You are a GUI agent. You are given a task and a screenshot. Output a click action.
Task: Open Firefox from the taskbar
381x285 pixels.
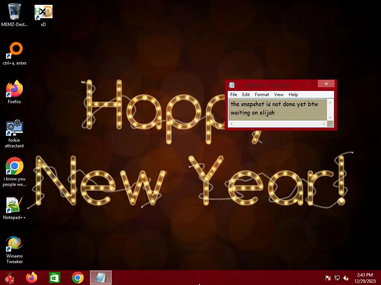pyautogui.click(x=32, y=278)
